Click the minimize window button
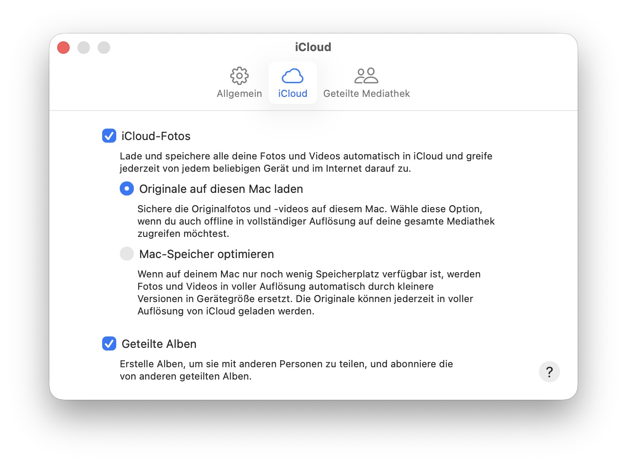The image size is (627, 465). (84, 48)
